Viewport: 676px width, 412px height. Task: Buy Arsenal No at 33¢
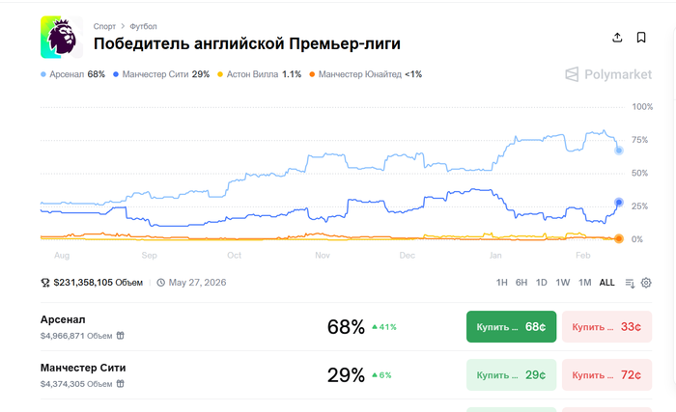[x=606, y=327]
